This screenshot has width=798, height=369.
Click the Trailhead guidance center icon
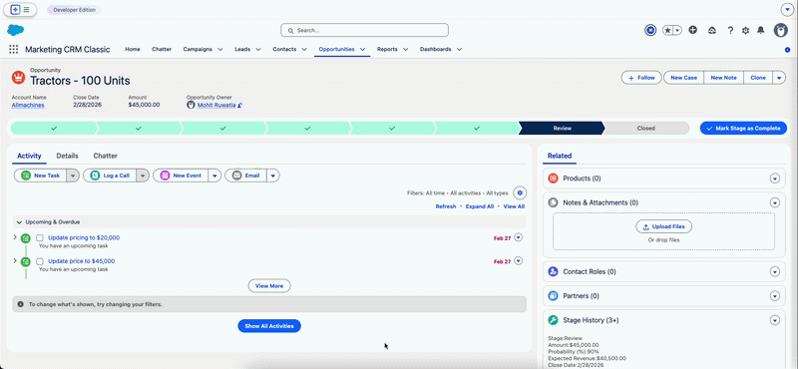coord(712,31)
